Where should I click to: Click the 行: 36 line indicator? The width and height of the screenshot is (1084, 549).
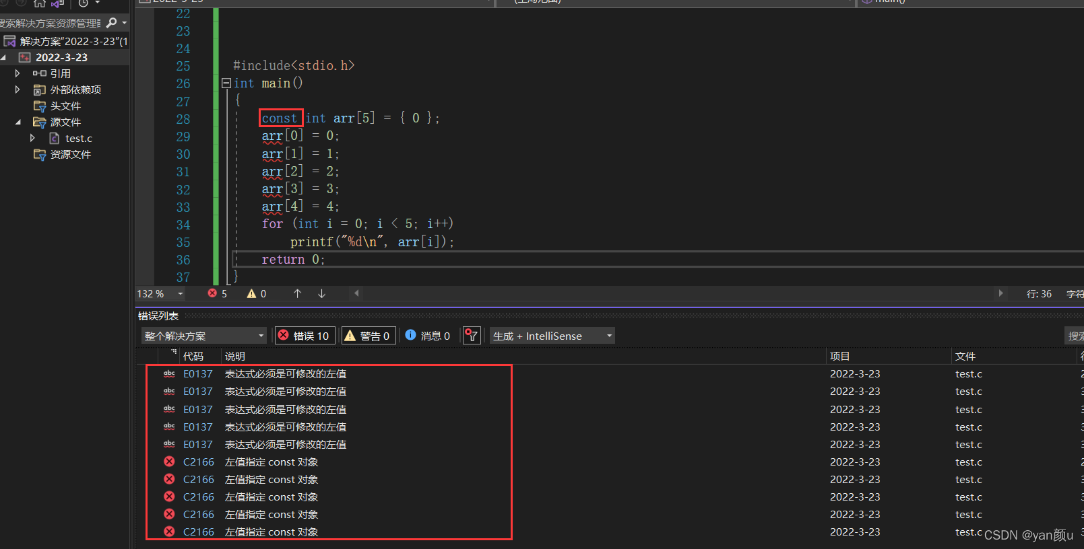(x=1038, y=294)
